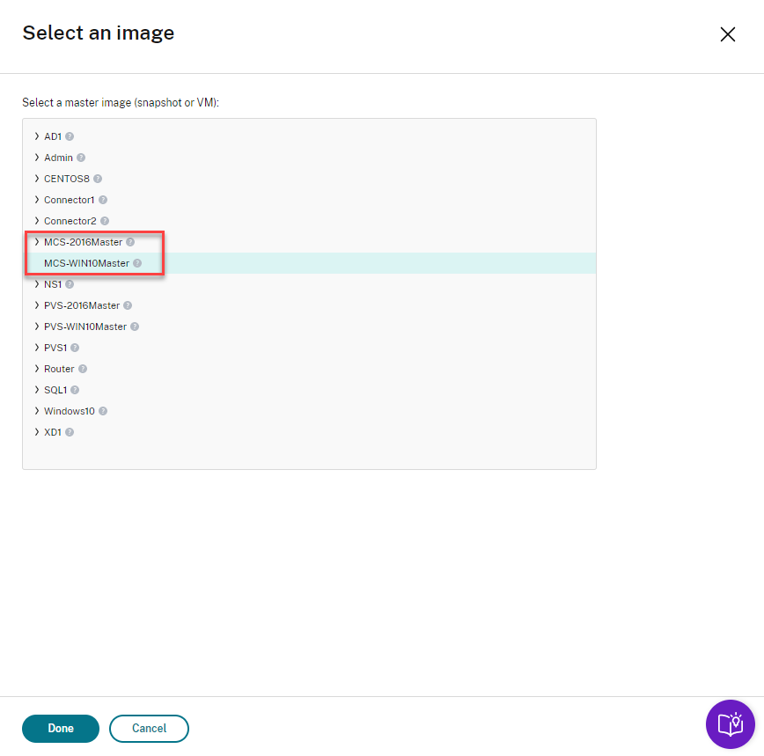Click the help icon beside Router
Screen dimensions: 764x756
pos(83,369)
